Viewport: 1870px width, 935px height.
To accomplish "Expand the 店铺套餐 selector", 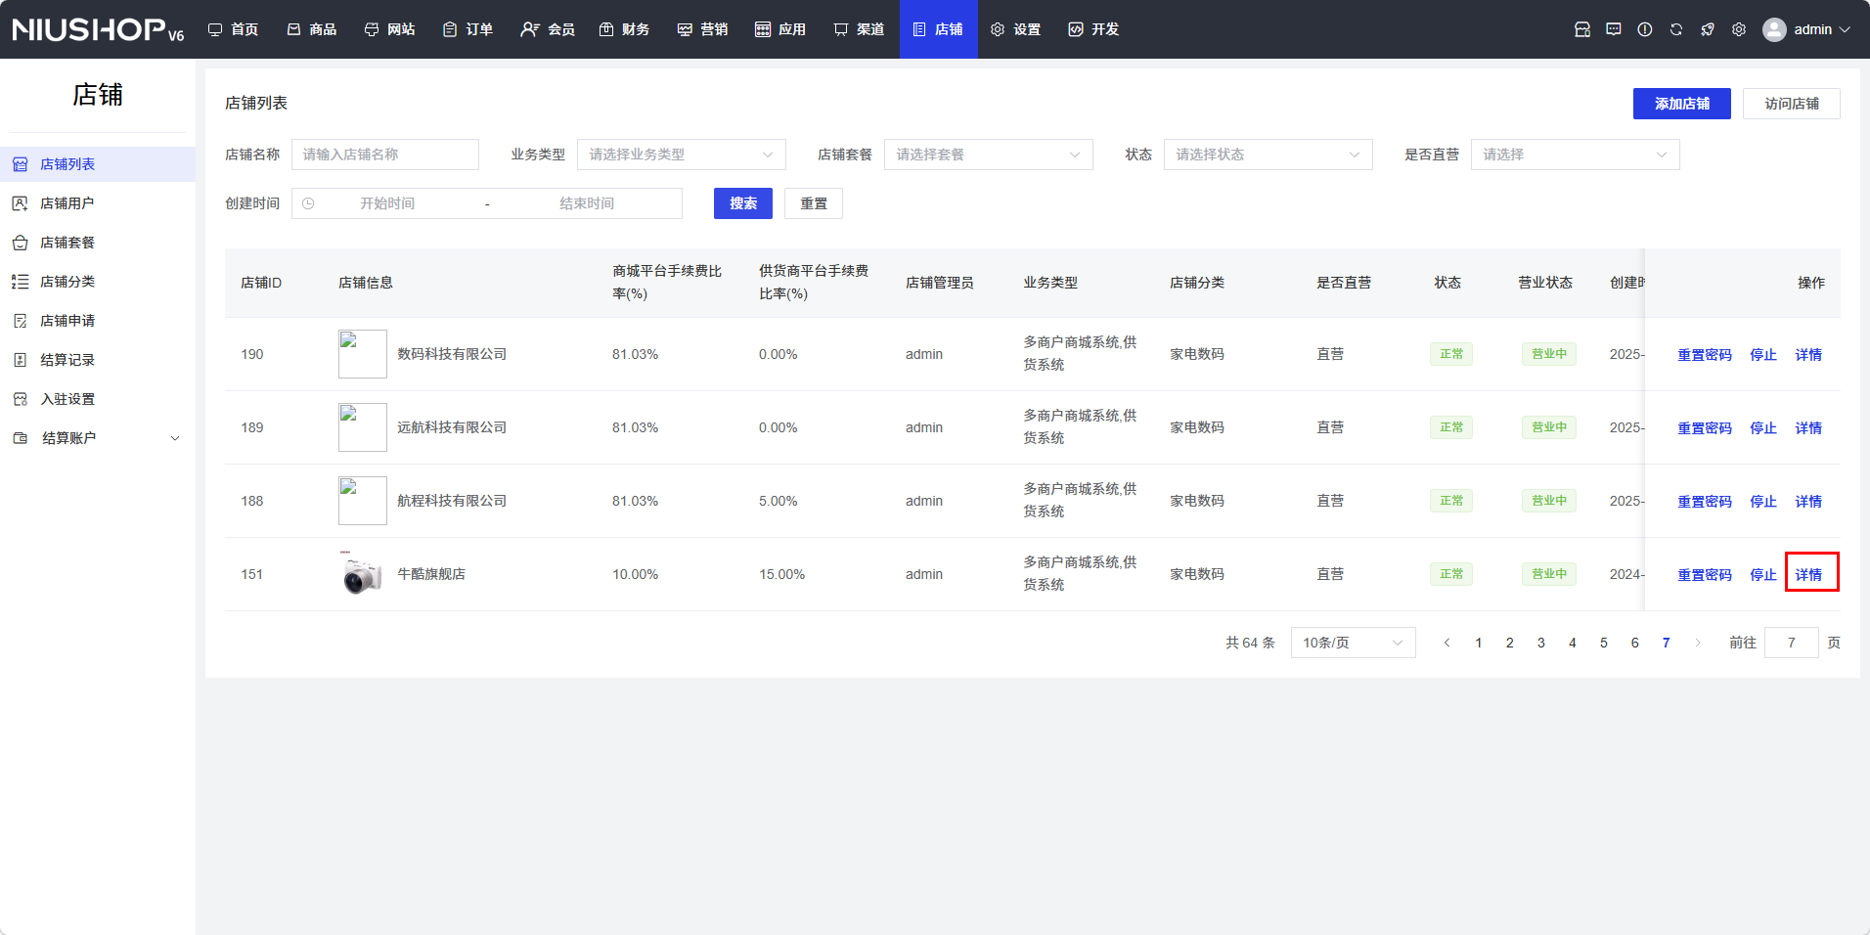I will pyautogui.click(x=988, y=155).
